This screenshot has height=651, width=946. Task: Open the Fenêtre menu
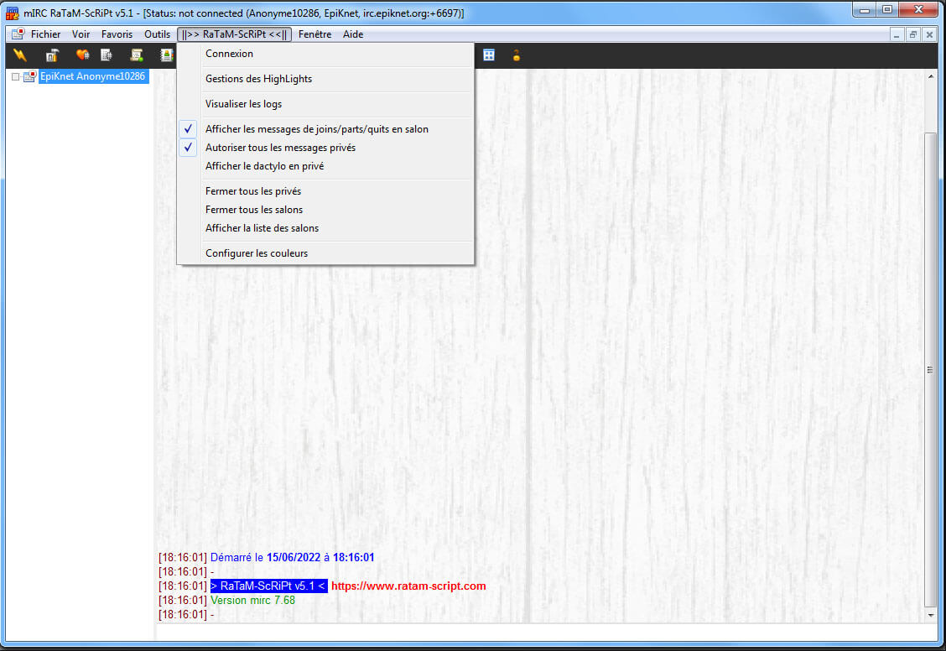pyautogui.click(x=315, y=34)
